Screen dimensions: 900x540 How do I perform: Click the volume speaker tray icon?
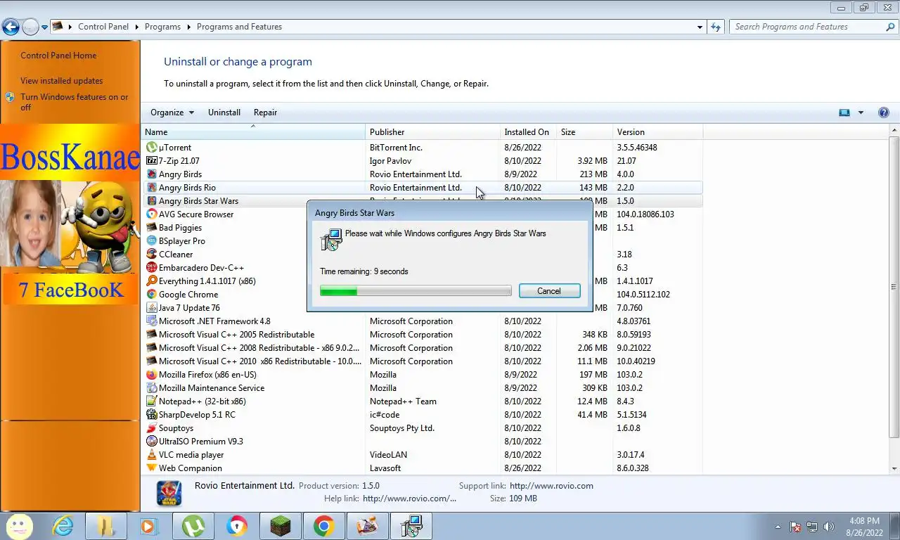tap(829, 526)
